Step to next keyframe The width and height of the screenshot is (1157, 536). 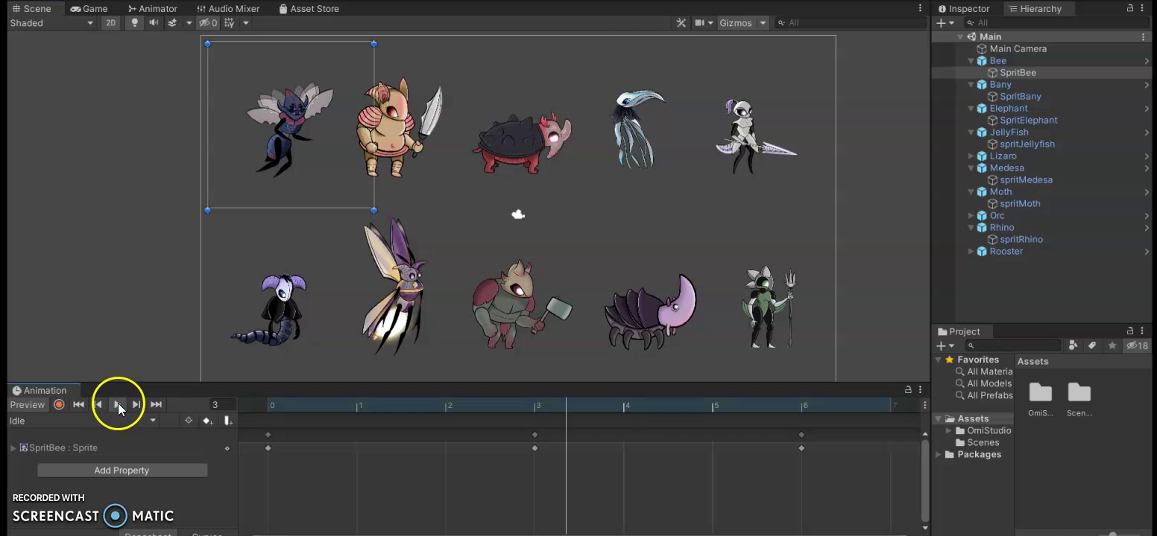[136, 404]
